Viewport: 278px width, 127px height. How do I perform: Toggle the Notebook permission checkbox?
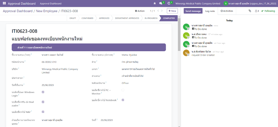pos(123,100)
